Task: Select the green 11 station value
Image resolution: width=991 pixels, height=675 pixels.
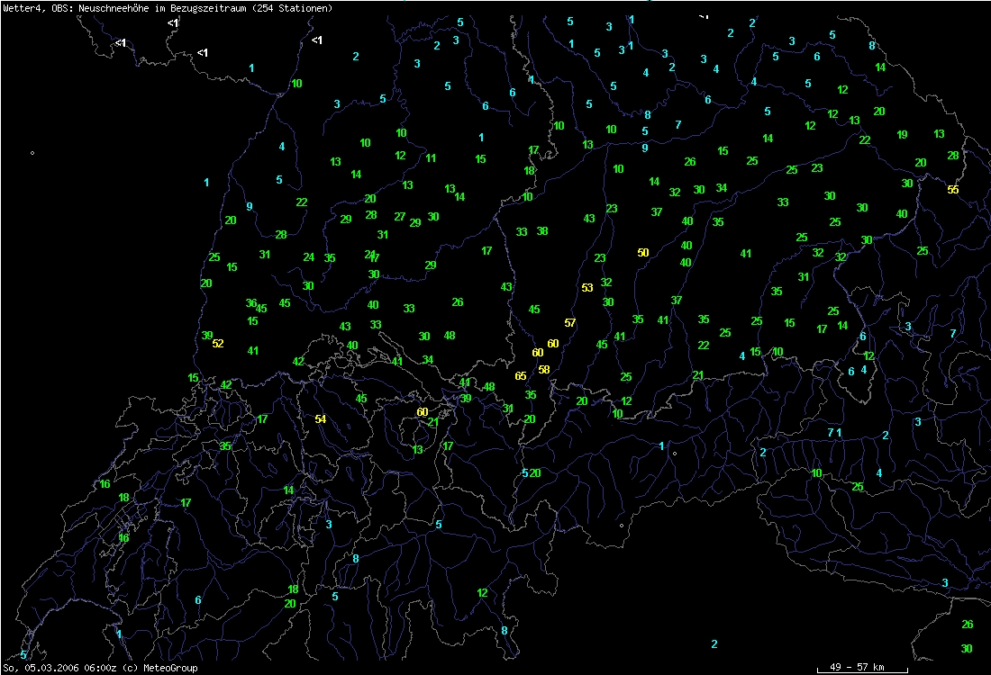Action: tap(431, 158)
